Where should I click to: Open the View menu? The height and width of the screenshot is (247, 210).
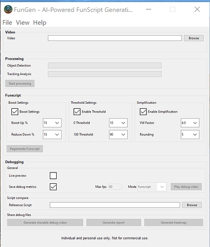coord(23,23)
